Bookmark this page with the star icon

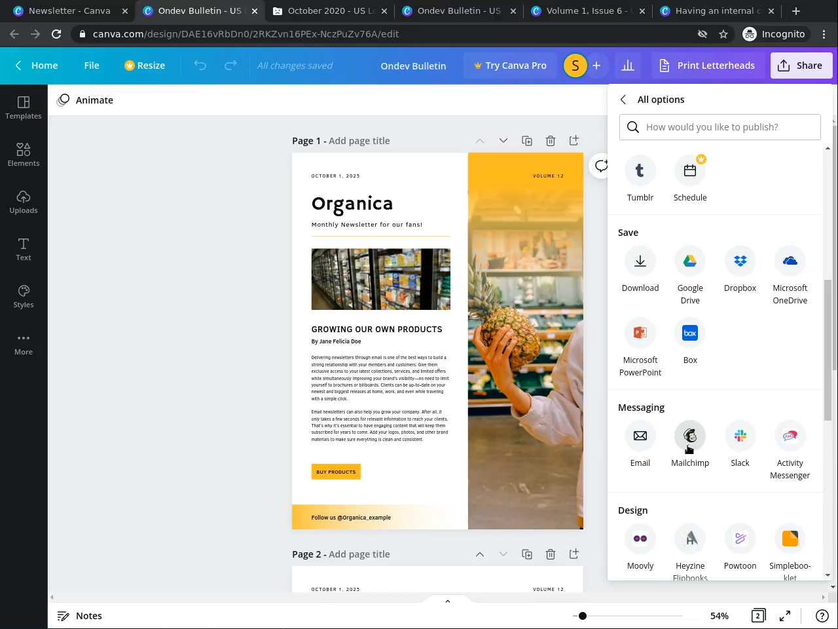723,34
